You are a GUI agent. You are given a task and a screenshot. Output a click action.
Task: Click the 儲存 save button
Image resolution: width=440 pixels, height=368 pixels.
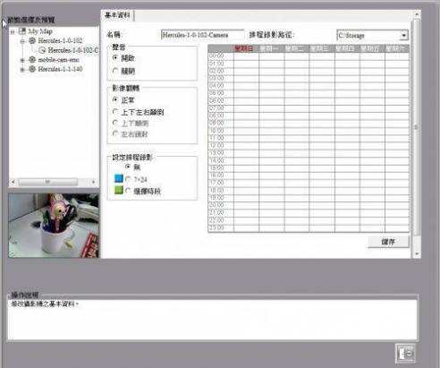coord(388,242)
